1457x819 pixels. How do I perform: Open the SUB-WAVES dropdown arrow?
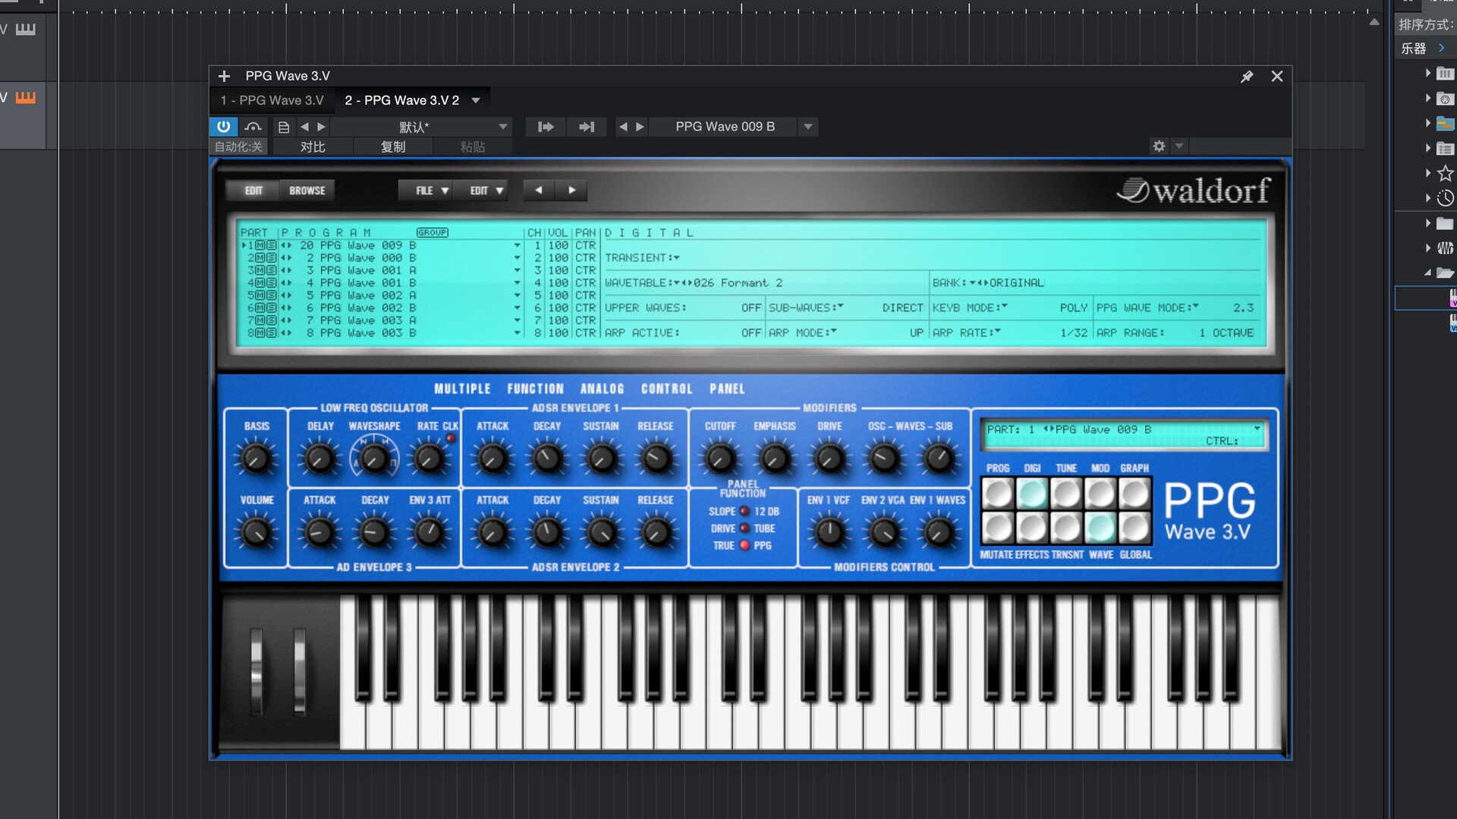840,307
